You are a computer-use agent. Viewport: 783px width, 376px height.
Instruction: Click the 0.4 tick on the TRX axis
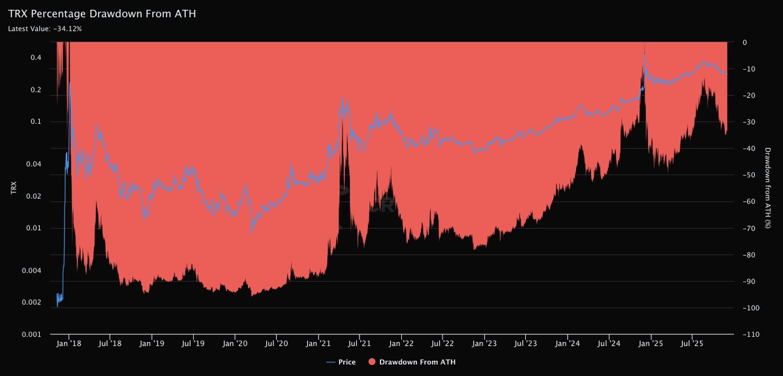pos(37,58)
